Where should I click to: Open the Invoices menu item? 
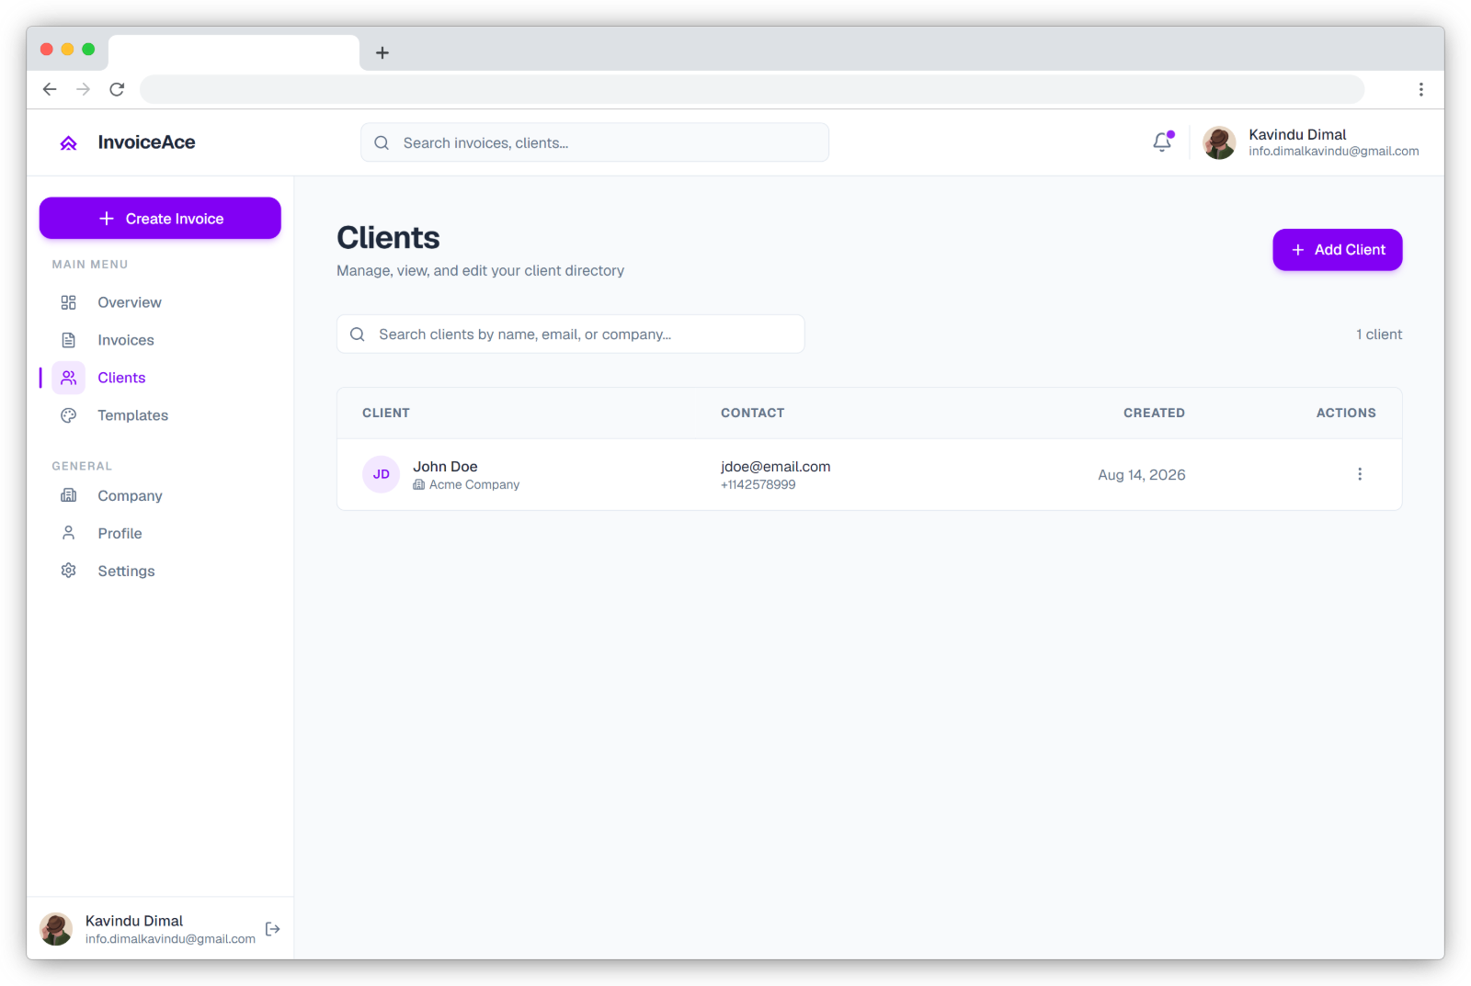point(160,340)
